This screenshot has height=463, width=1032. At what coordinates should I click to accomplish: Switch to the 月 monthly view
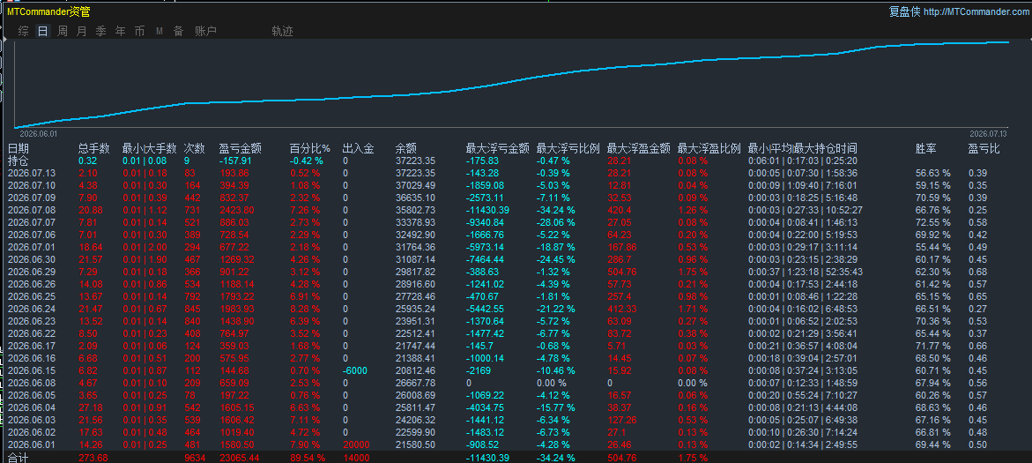pyautogui.click(x=81, y=31)
